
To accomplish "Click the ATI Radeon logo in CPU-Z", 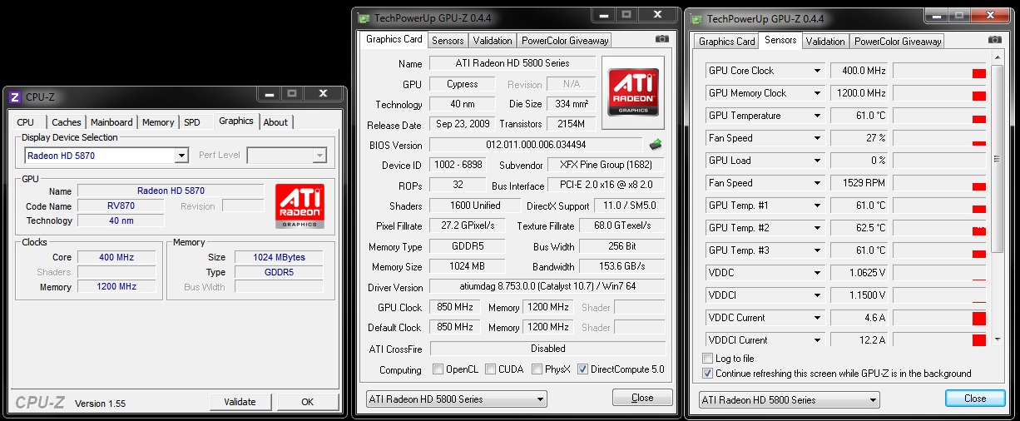I will (300, 207).
